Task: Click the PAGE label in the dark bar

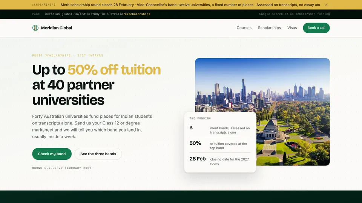Action: click(x=36, y=14)
